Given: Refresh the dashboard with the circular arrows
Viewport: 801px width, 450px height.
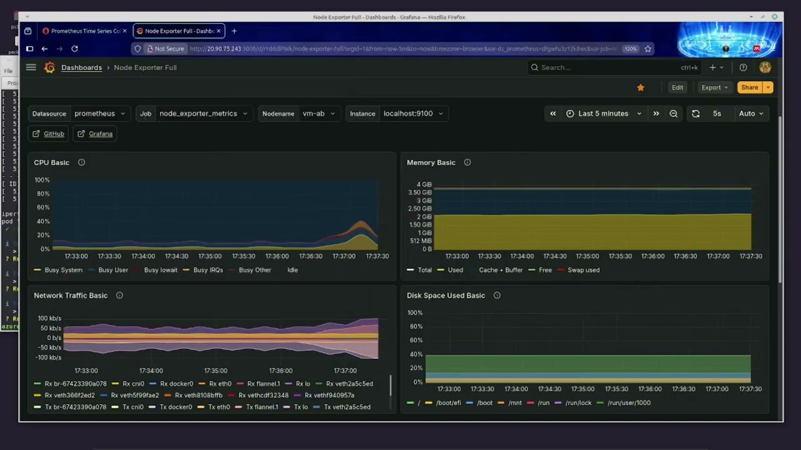Looking at the screenshot, I should (696, 114).
